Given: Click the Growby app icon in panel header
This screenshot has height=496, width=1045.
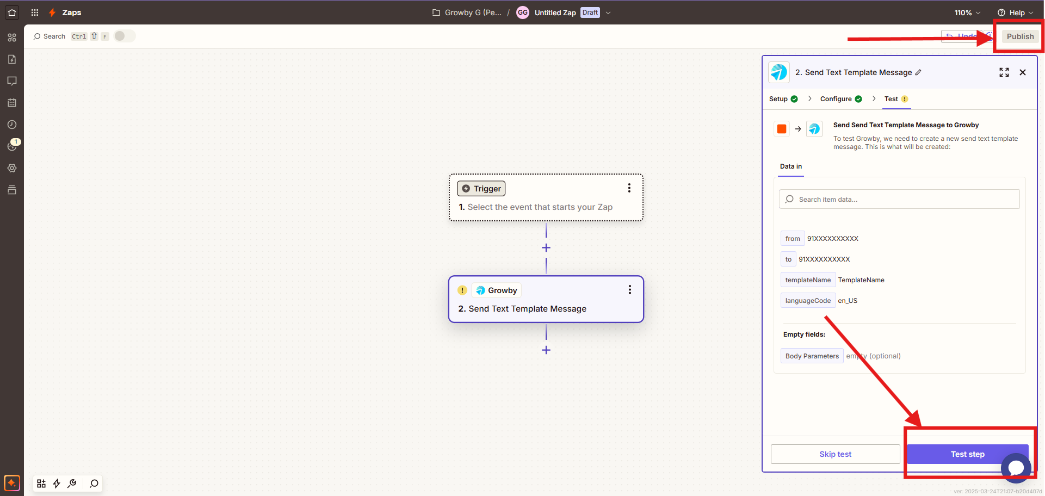Looking at the screenshot, I should click(779, 72).
